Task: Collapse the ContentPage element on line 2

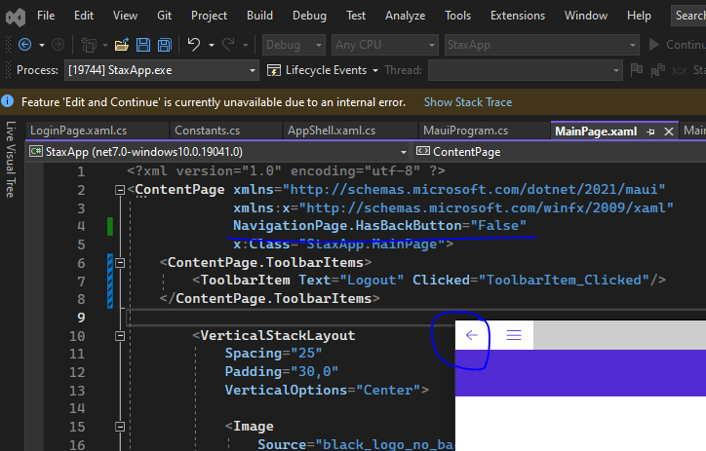Action: pyautogui.click(x=120, y=190)
